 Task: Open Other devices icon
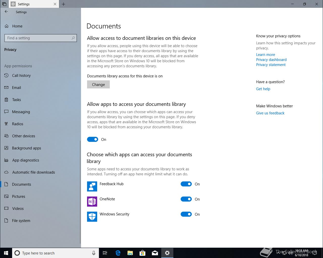point(7,136)
